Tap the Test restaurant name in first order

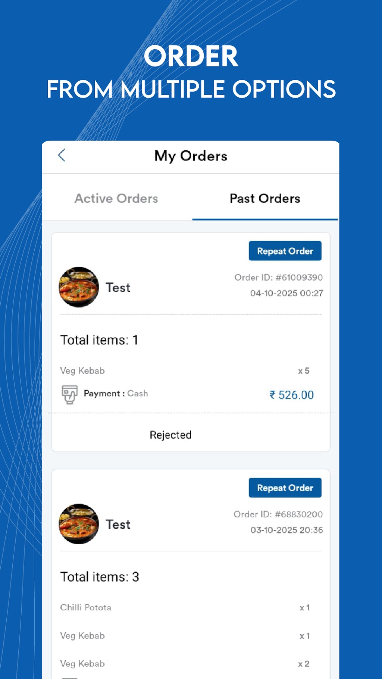tap(118, 288)
